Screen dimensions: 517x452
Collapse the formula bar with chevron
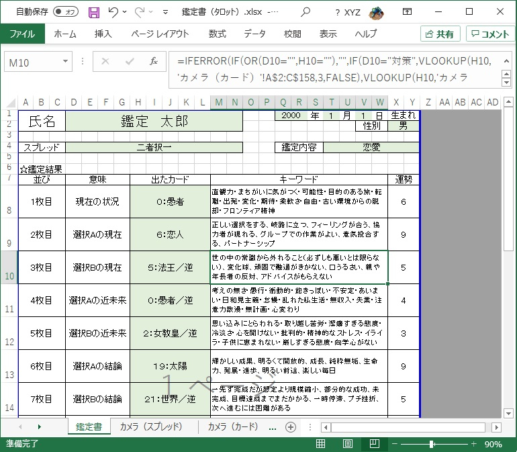tap(506, 61)
